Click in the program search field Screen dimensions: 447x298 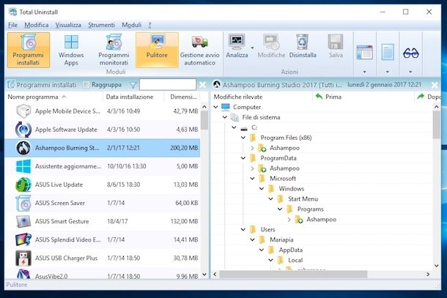click(x=168, y=85)
